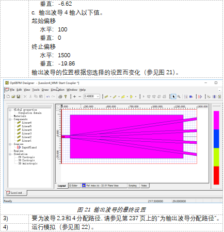Click the New file toolbar icon
224x232 pixels.
pos(8,96)
